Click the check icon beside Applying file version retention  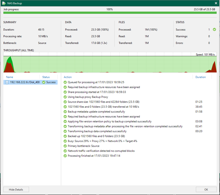[65, 121]
